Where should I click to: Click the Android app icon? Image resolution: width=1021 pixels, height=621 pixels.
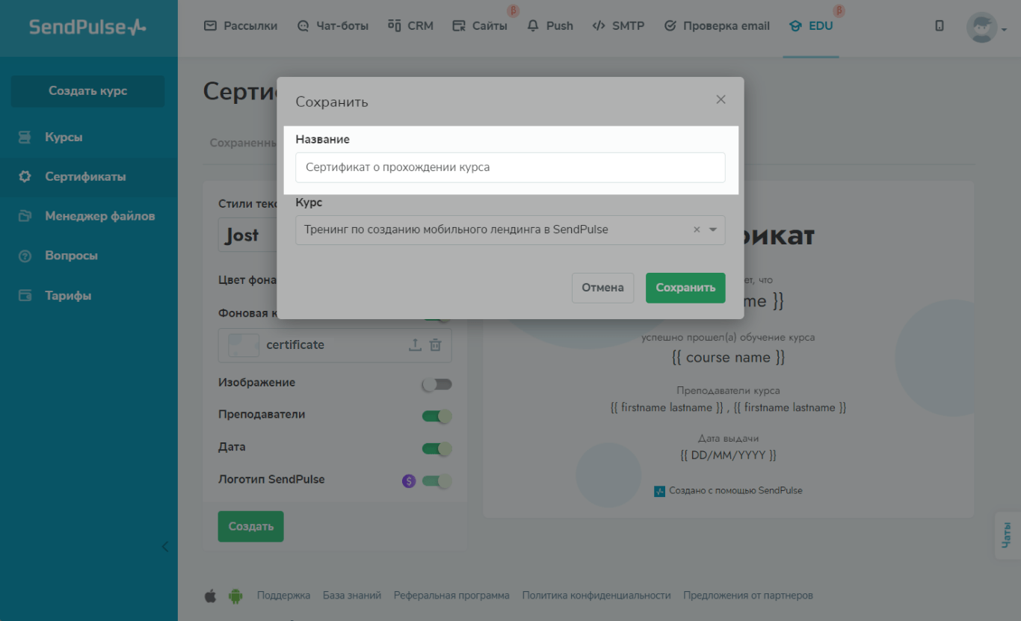pos(235,596)
